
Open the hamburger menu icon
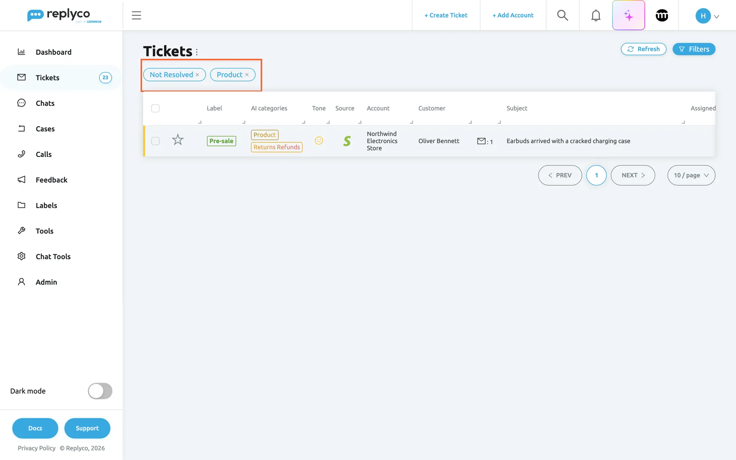click(136, 16)
